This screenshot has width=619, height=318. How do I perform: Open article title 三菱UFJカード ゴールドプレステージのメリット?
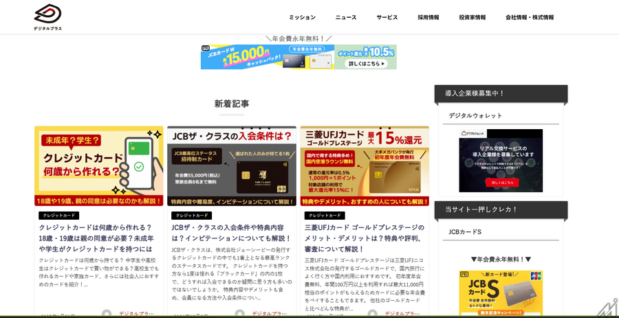coord(365,238)
